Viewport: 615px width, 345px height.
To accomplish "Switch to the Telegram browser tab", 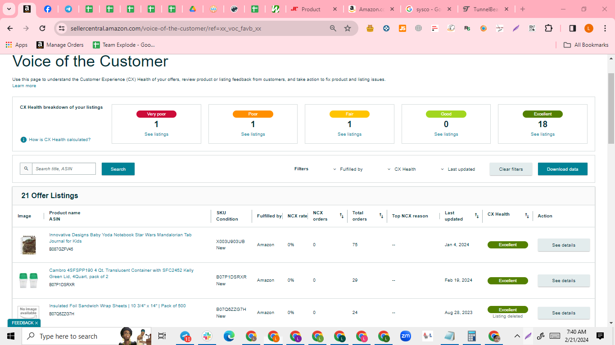I will [68, 9].
